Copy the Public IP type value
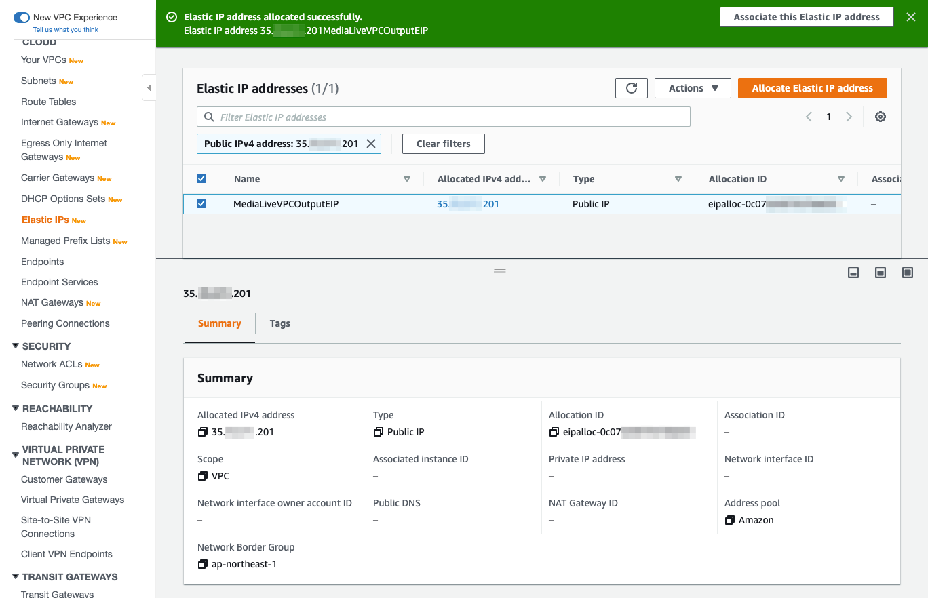Screen dimensions: 928x598 [x=378, y=432]
